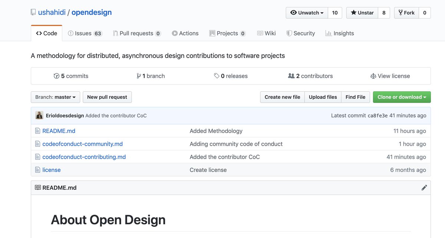Switch to the Issues tab
The width and height of the screenshot is (445, 238).
pyautogui.click(x=85, y=33)
